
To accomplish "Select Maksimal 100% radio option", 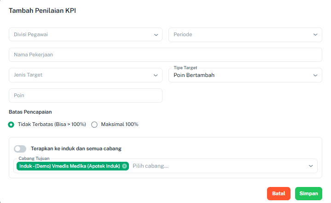I will (x=94, y=125).
